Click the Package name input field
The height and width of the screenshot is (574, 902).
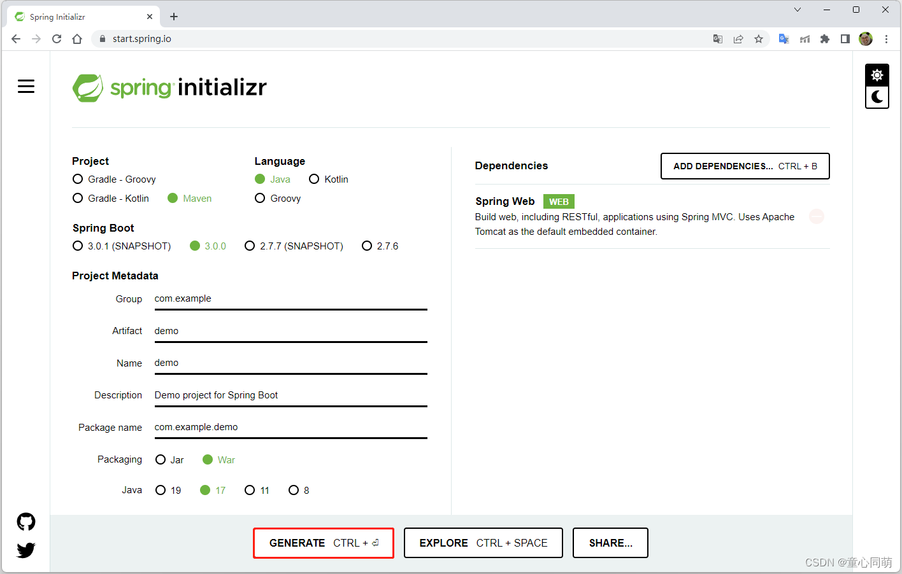pos(290,427)
